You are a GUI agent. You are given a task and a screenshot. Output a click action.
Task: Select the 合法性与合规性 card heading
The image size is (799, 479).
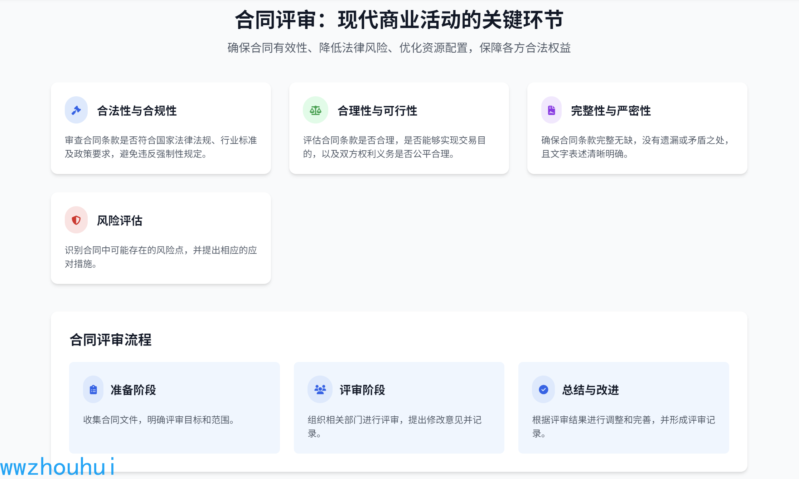137,111
